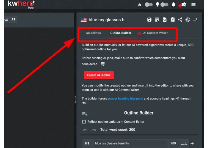Click the restore document history icon

165,20
